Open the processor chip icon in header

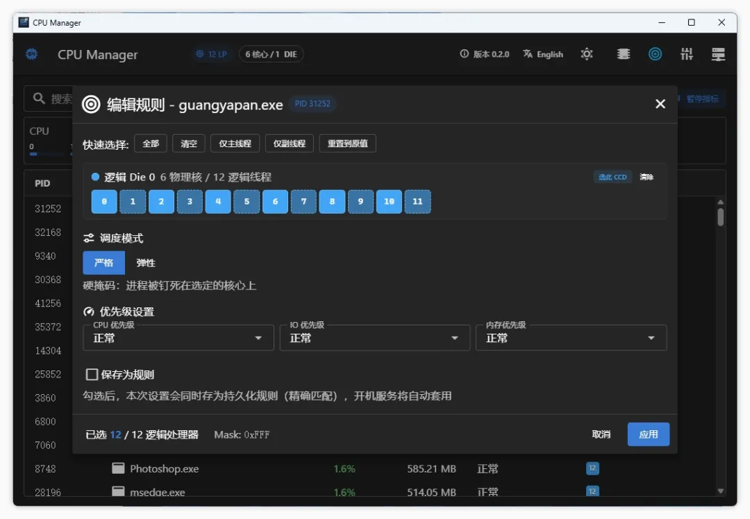point(623,54)
